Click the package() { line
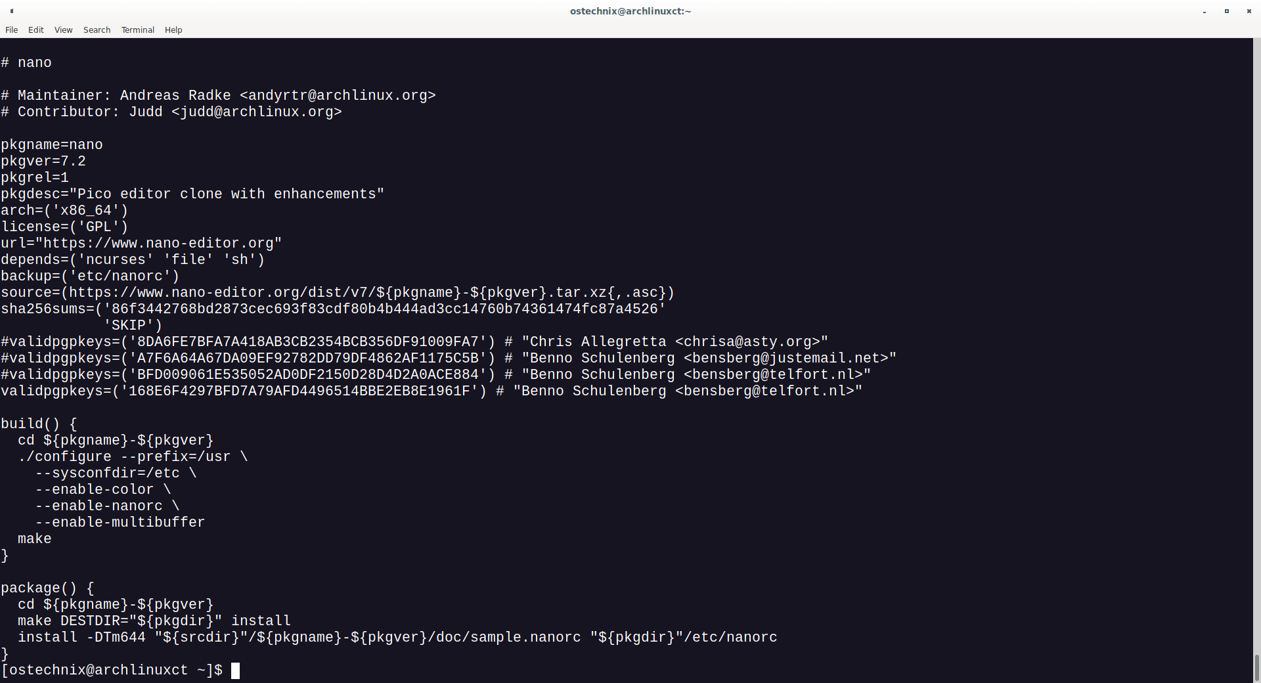The width and height of the screenshot is (1261, 683). pos(47,588)
